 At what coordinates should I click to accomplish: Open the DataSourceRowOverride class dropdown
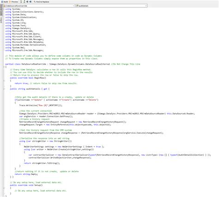[39, 6]
